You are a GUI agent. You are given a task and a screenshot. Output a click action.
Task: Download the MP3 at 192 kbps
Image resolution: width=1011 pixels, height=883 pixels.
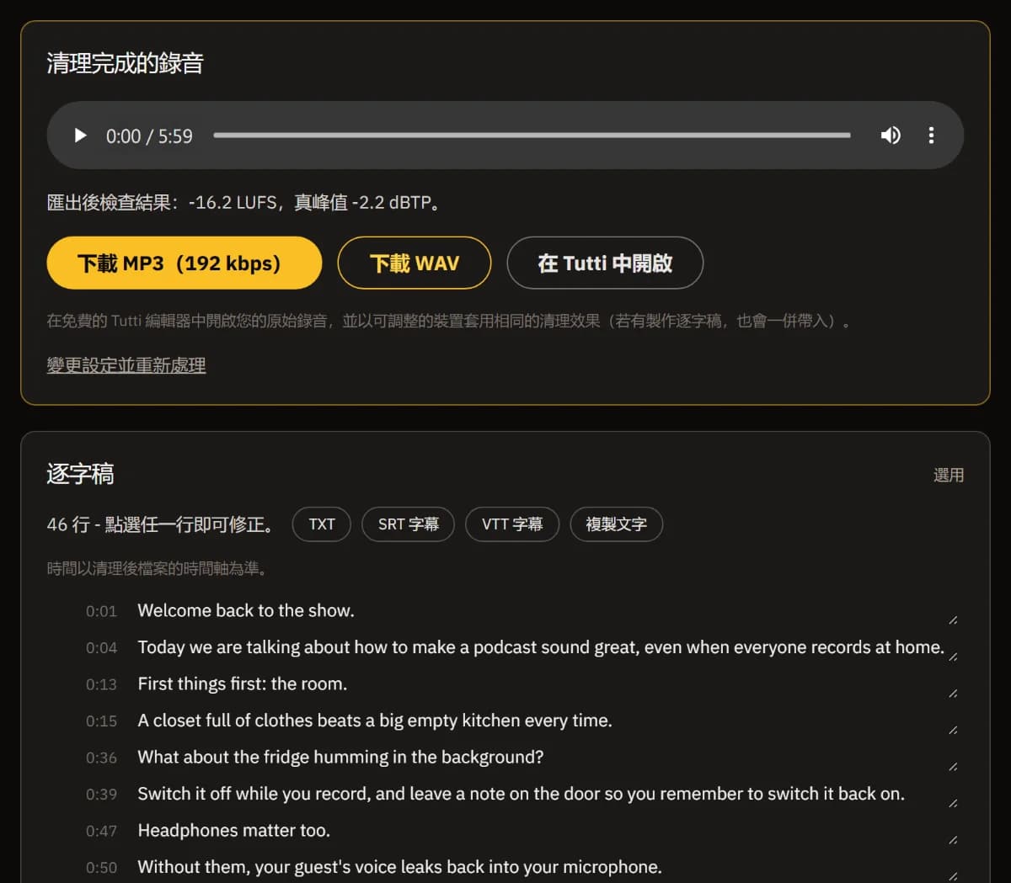(x=185, y=263)
